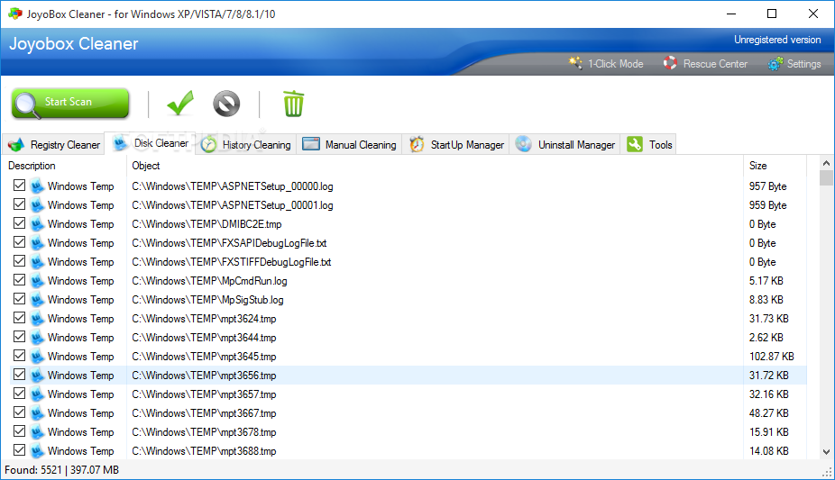Click the 1-Click Mode wand icon
835x480 pixels.
pos(575,63)
